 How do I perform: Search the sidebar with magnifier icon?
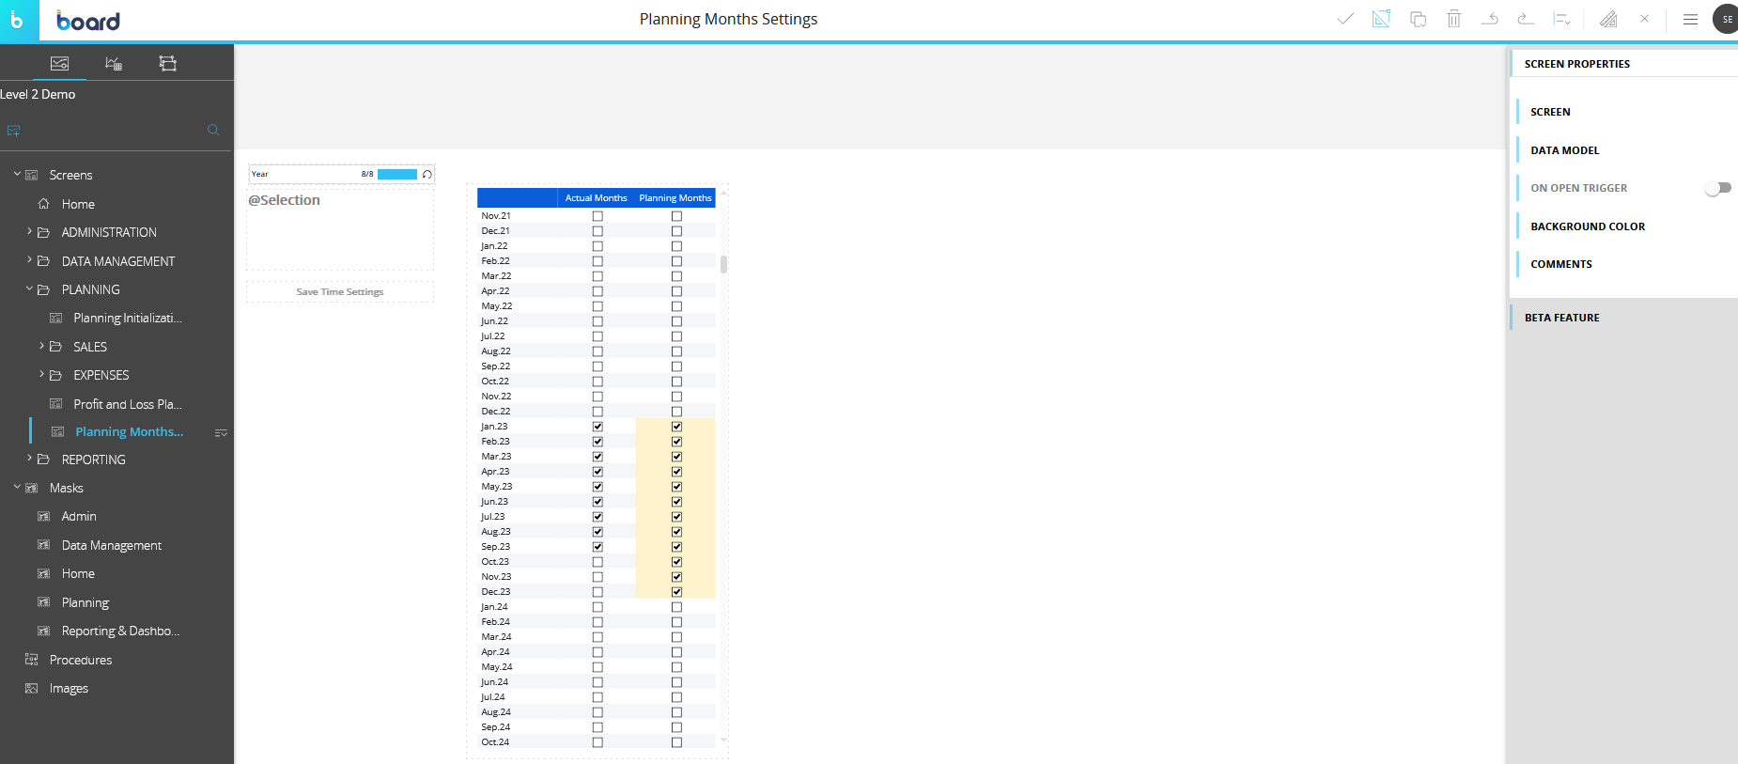(x=213, y=130)
